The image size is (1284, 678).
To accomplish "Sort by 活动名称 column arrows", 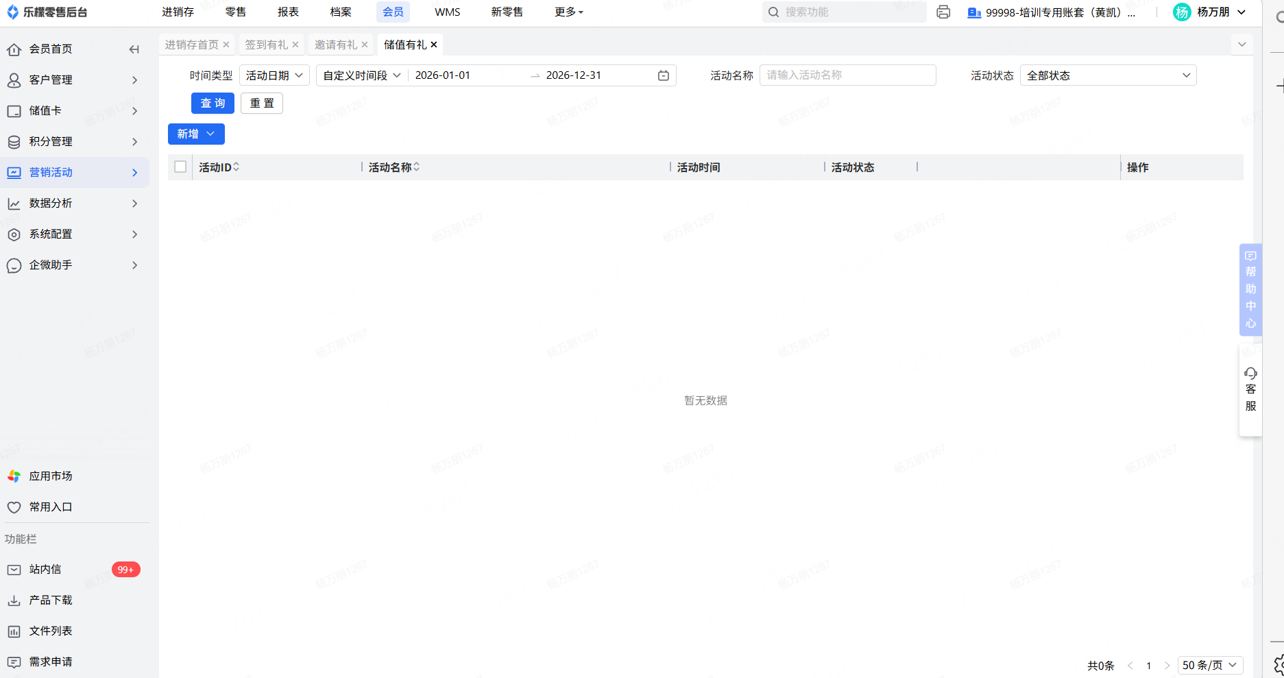I will [416, 167].
